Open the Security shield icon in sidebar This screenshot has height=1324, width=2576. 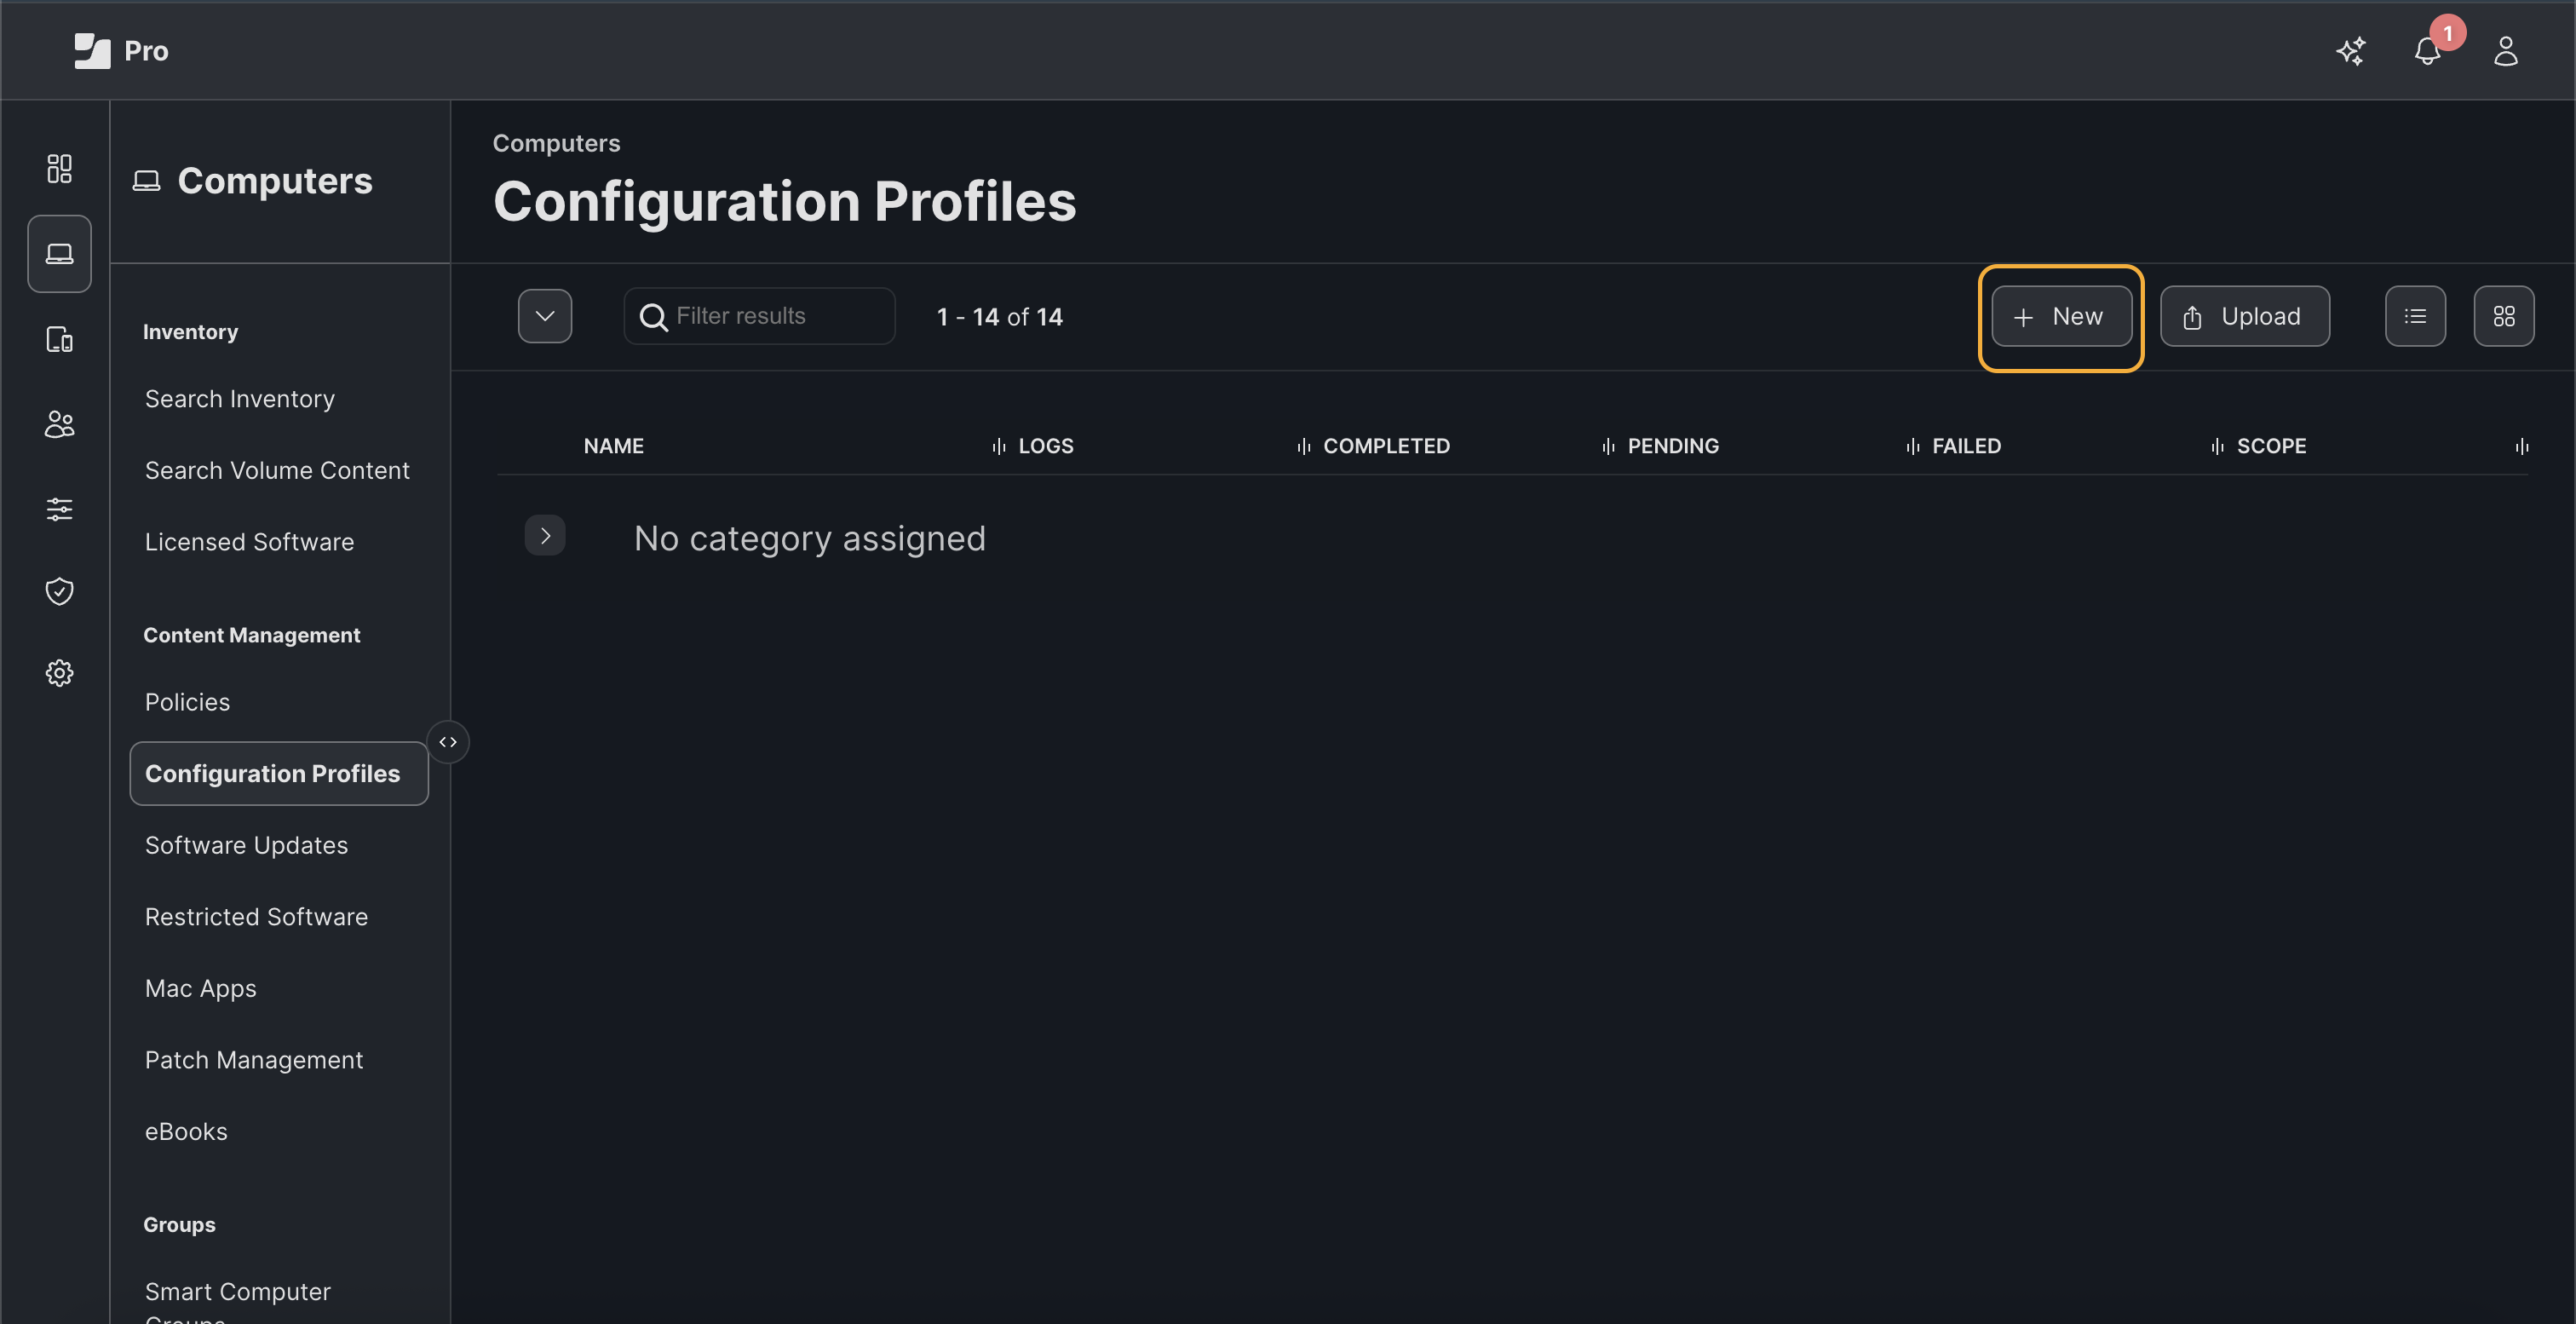coord(58,591)
